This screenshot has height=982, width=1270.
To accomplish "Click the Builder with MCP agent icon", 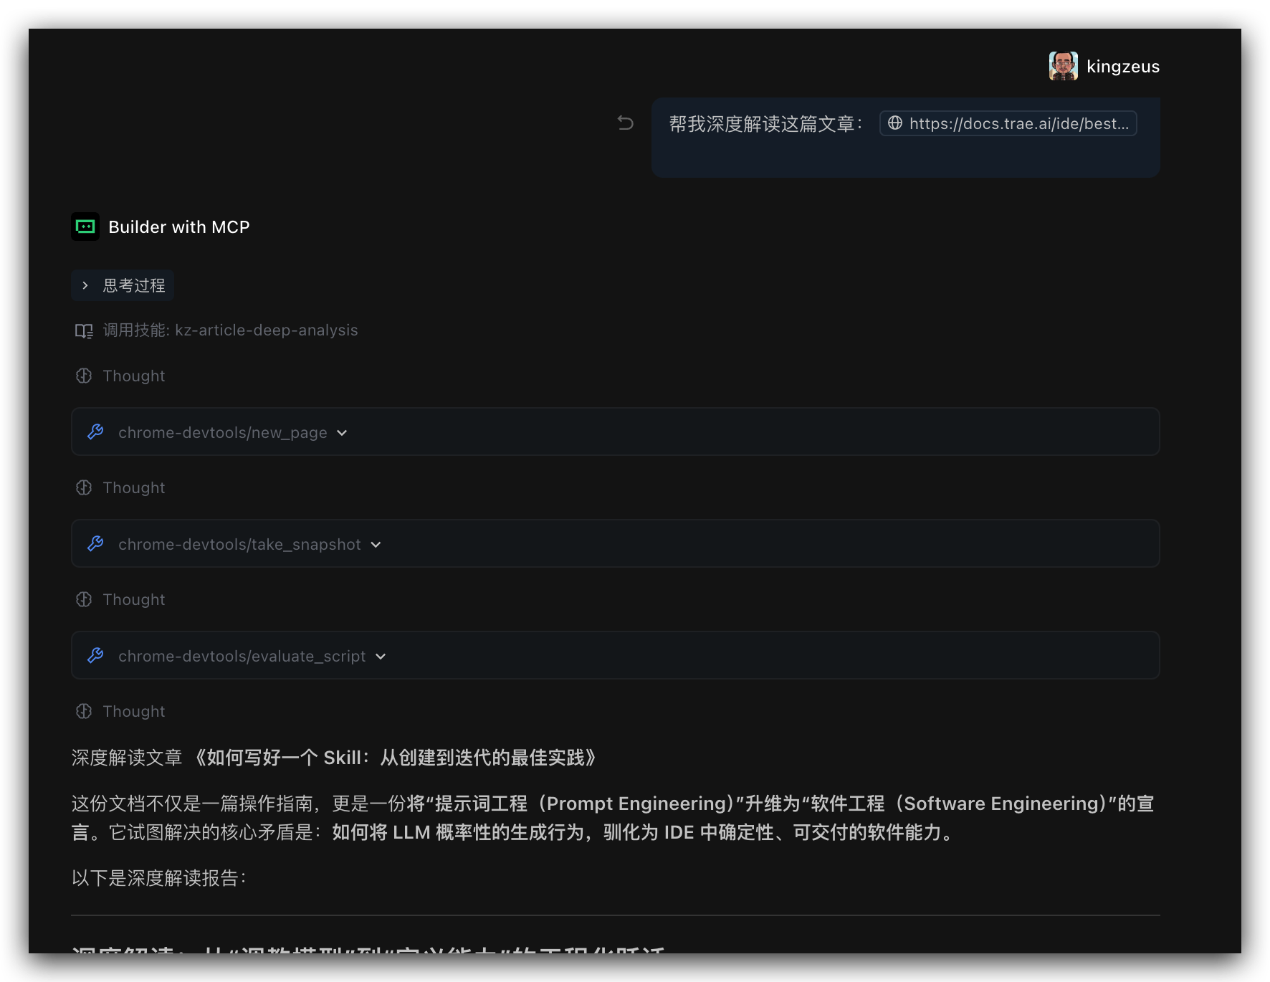I will (85, 227).
